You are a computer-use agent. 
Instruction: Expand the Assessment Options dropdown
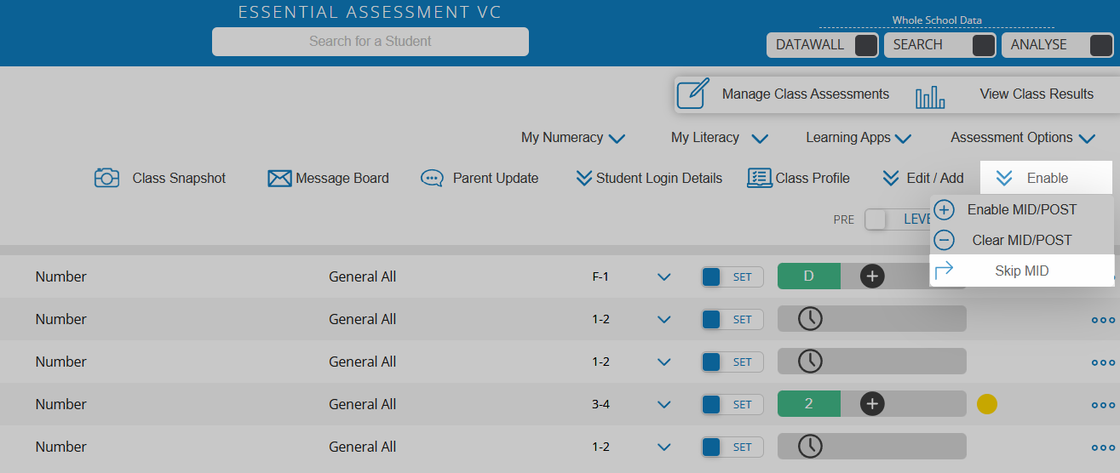[1023, 138]
